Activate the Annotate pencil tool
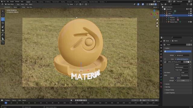 click(3, 35)
